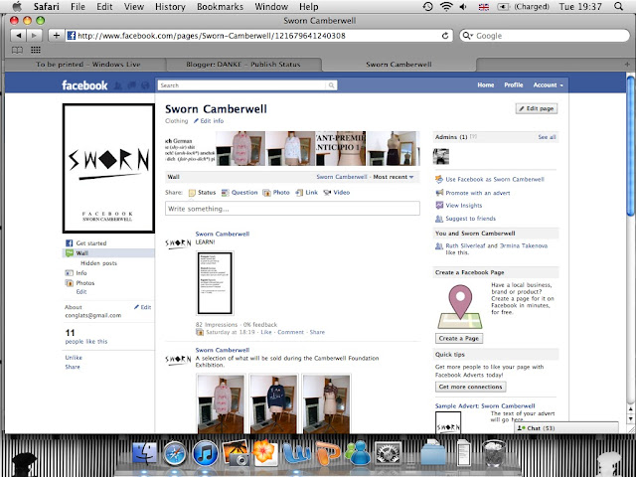Launch Safari from the Dock
This screenshot has width=636, height=477.
pyautogui.click(x=175, y=453)
